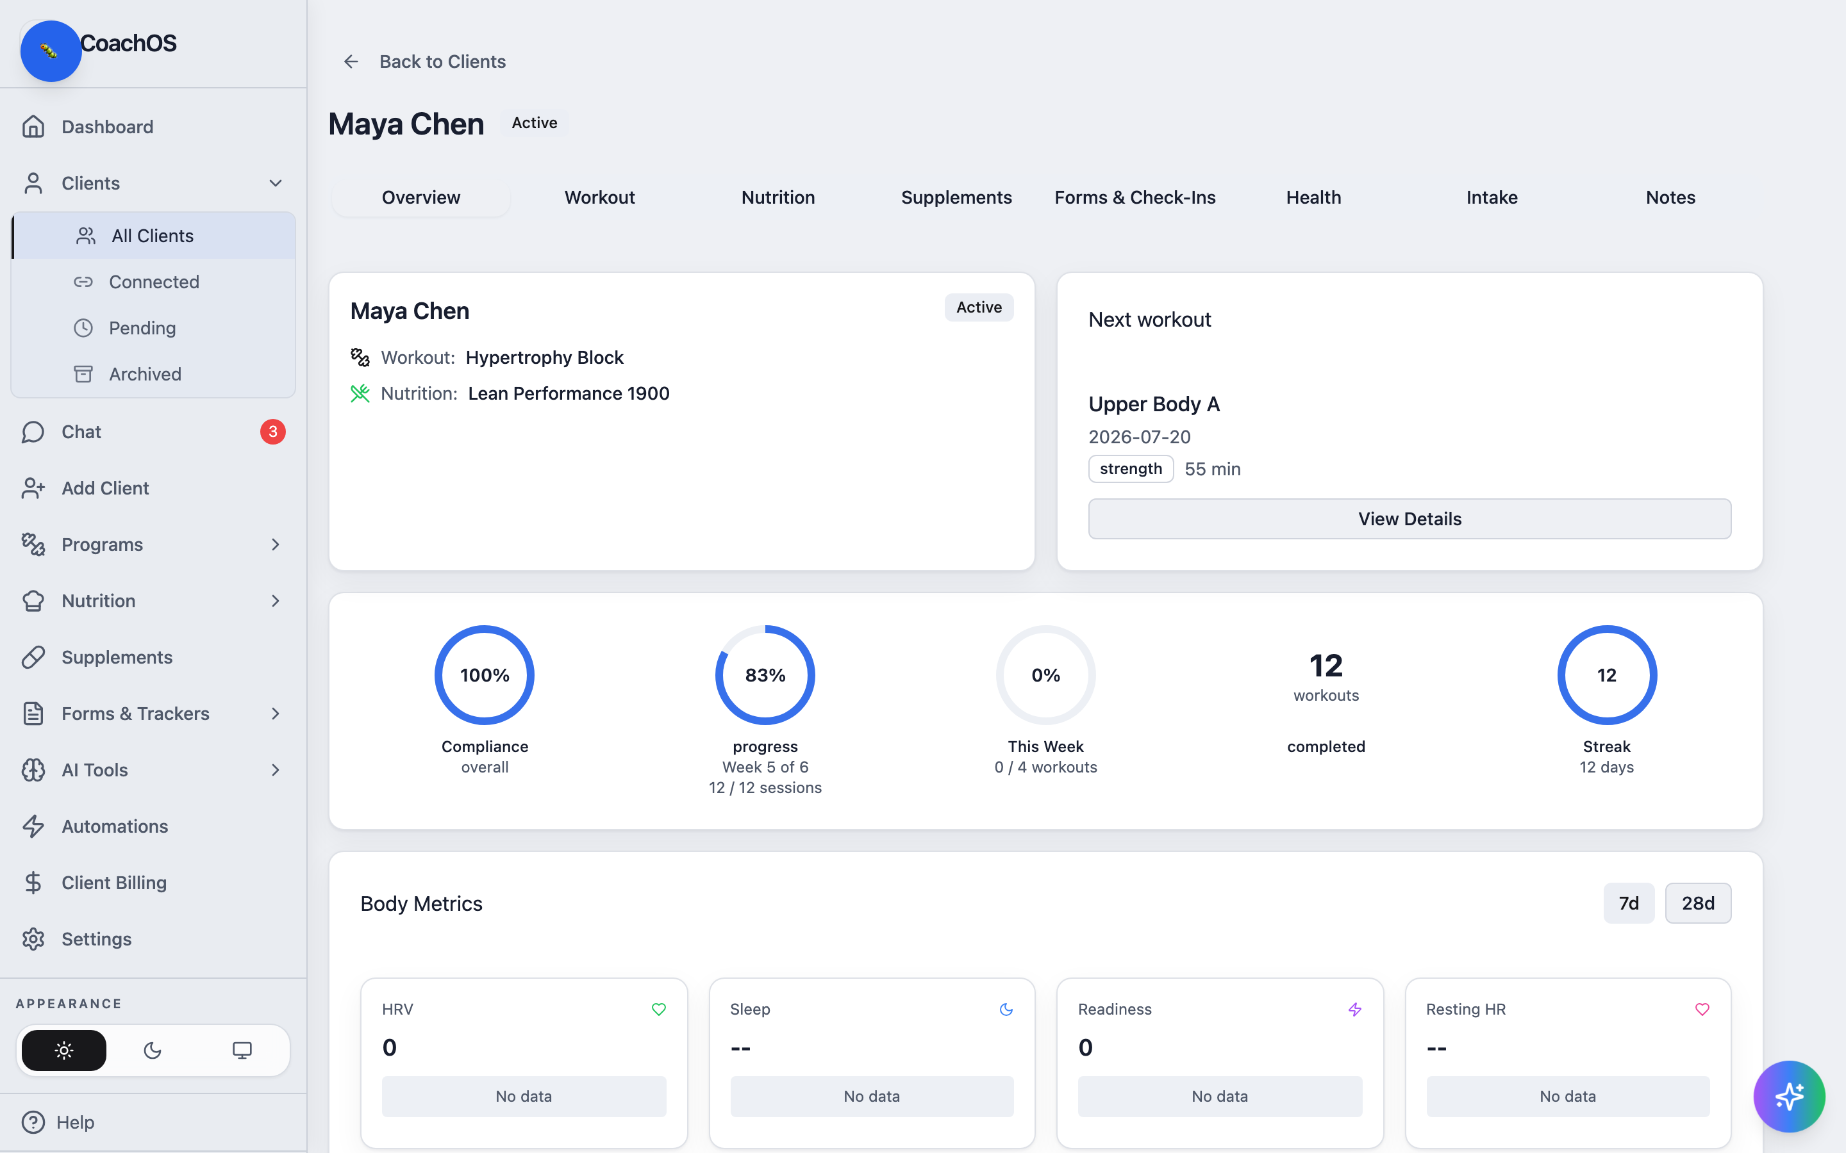This screenshot has height=1153, width=1846.
Task: Click the Sleep moon icon
Action: [1006, 1010]
